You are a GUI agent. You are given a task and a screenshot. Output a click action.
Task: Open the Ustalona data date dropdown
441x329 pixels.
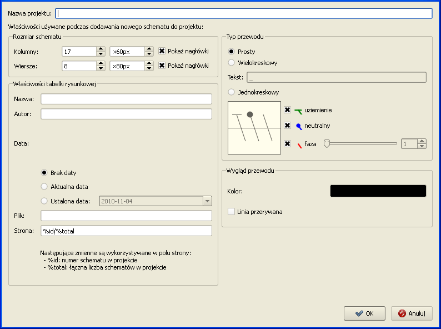point(207,201)
